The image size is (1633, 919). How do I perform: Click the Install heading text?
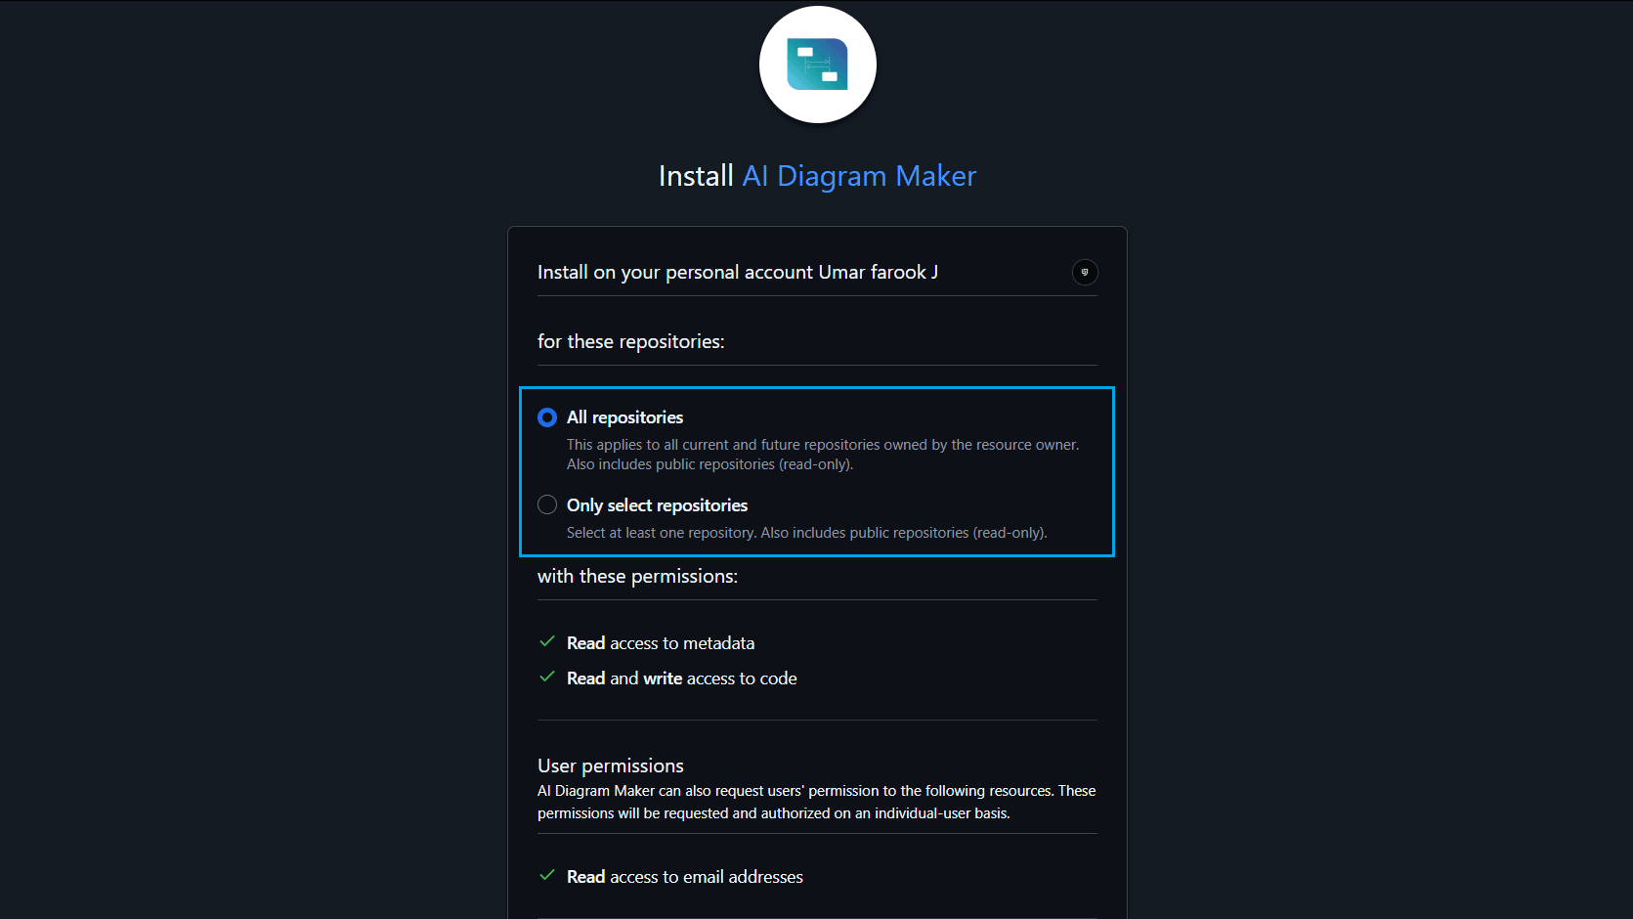point(696,176)
